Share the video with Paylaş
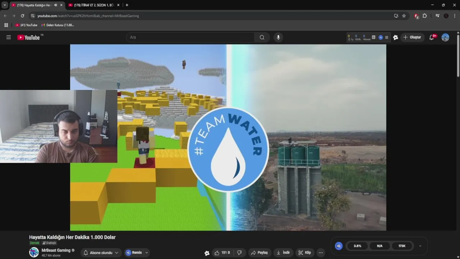Screen dimensions: 460x259 click(259, 253)
